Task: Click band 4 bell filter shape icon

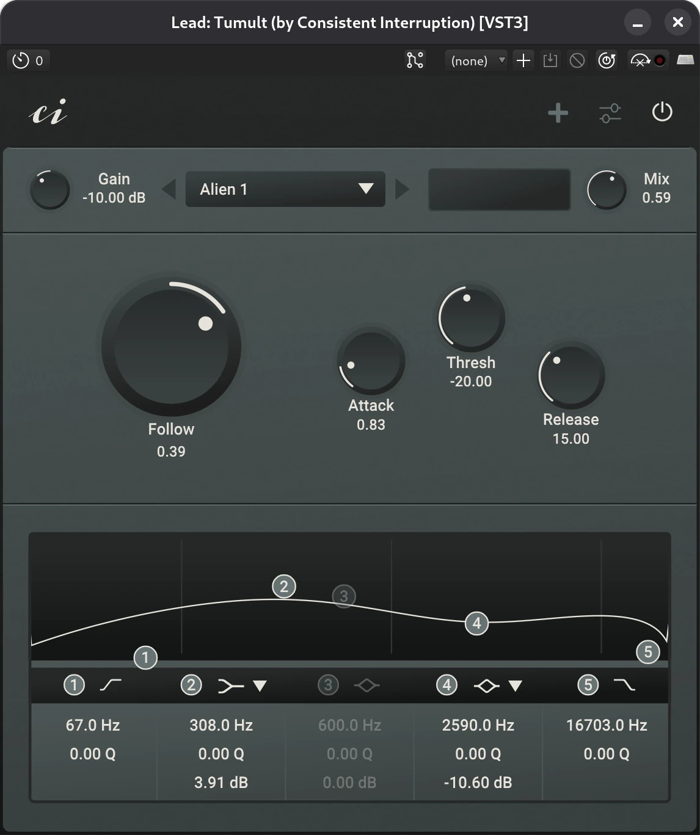Action: [487, 687]
